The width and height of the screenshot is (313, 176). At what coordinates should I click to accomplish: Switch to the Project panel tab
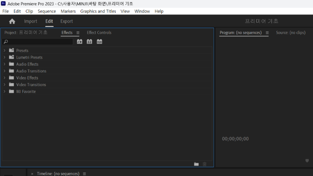(26, 33)
